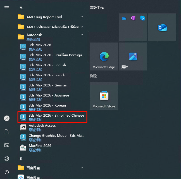Open the user account button
Viewport: 181px width, 179px height.
(7, 118)
